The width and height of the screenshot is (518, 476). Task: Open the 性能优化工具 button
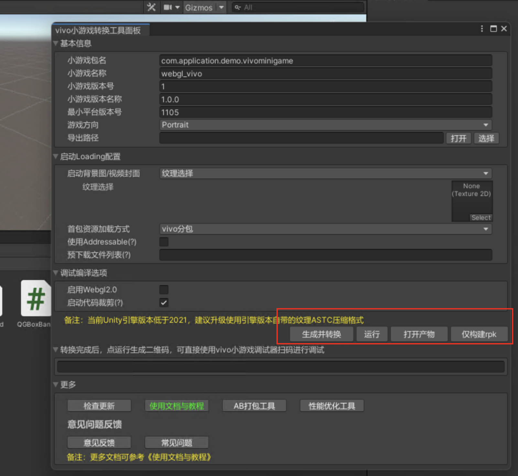(x=332, y=406)
